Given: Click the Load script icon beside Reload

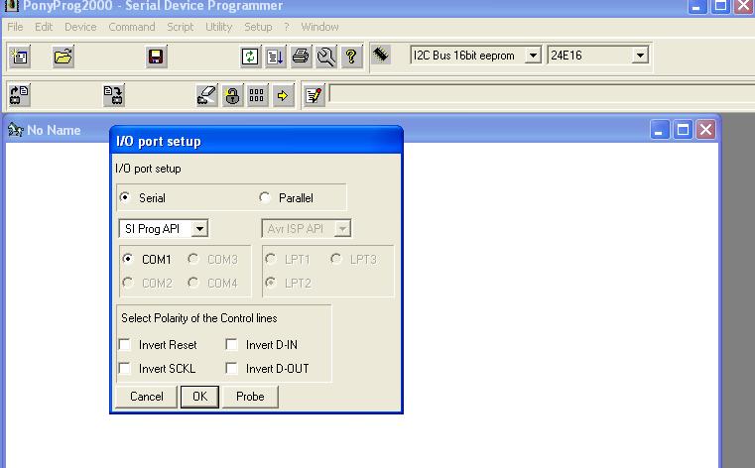Looking at the screenshot, I should 276,57.
